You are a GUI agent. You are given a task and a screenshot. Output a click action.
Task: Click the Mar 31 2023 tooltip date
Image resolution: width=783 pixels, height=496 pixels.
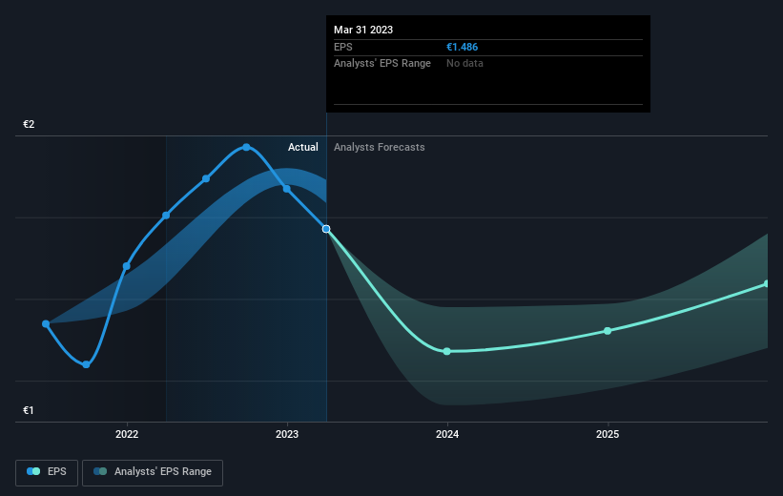[x=363, y=30]
